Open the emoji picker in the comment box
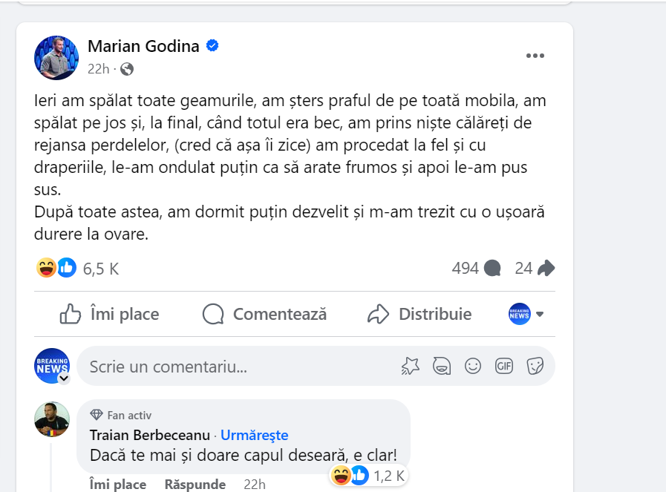666x492 pixels. (x=473, y=366)
